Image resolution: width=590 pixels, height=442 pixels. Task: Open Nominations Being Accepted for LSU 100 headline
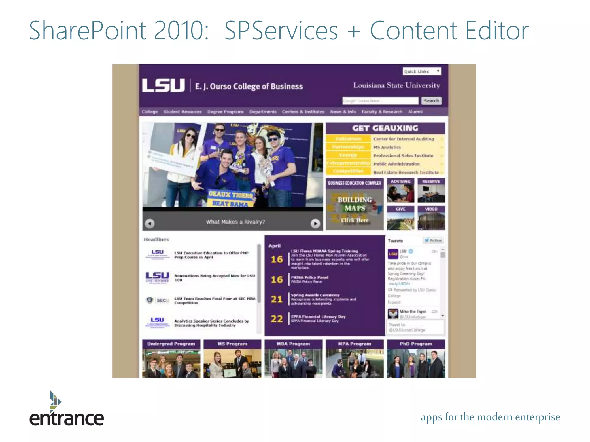click(x=214, y=278)
